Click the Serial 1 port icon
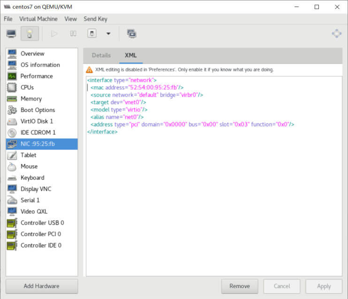348x299 pixels. coord(12,200)
